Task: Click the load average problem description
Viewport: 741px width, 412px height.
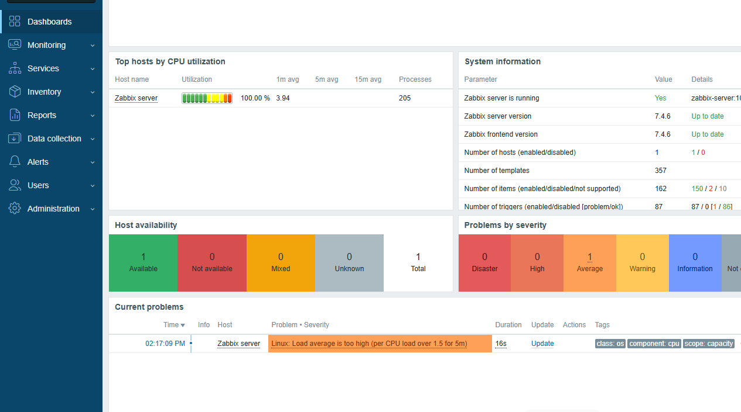Action: 369,344
